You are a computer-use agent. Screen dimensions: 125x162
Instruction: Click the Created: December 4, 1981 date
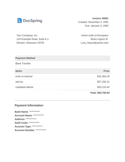[93, 22]
